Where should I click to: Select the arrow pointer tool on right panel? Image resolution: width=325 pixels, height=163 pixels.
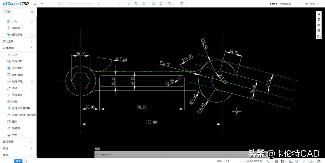(319, 14)
